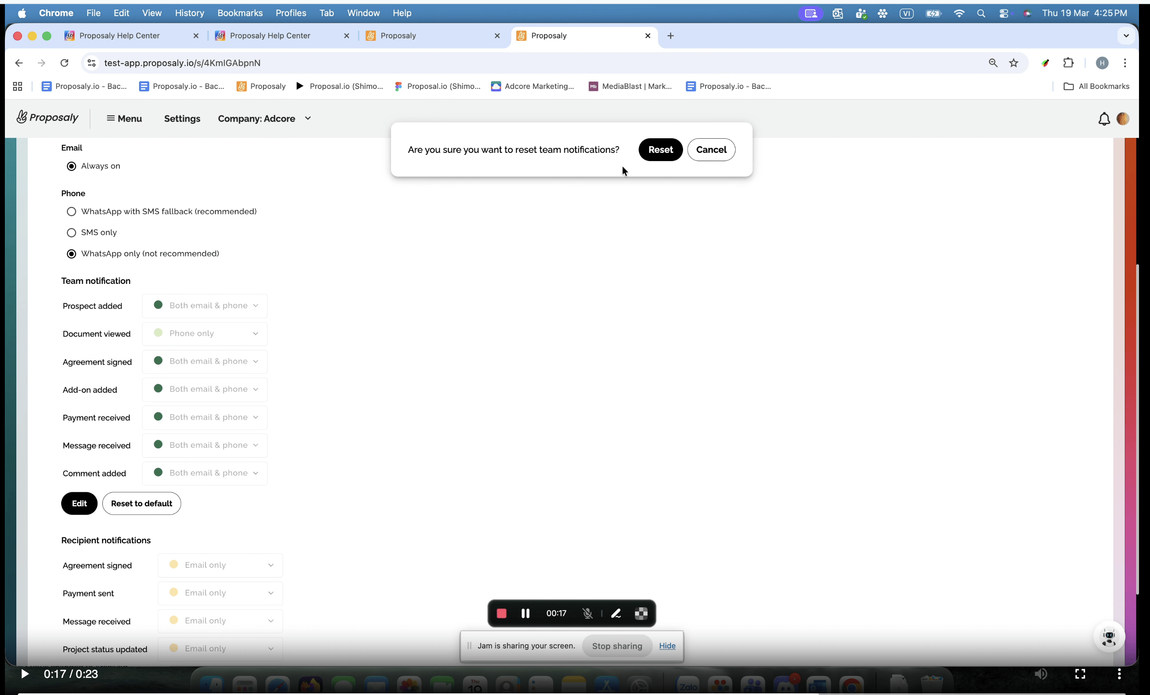
Task: Open Chrome History menu
Action: (190, 13)
